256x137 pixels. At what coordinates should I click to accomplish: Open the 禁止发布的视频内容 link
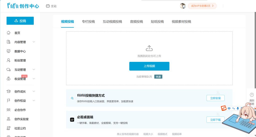pyautogui.click(x=127, y=134)
